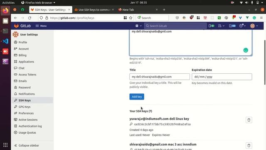Open Issues counter in GitLab header
Image resolution: width=266 pixels, height=150 pixels.
(x=212, y=26)
